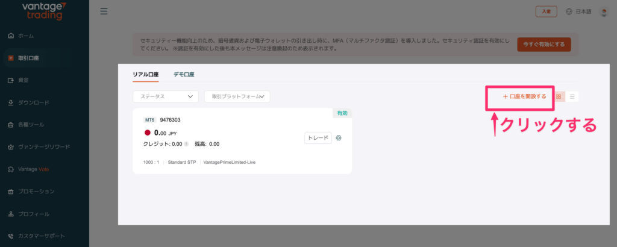Click account number 9476303
The image size is (617, 247).
(171, 120)
